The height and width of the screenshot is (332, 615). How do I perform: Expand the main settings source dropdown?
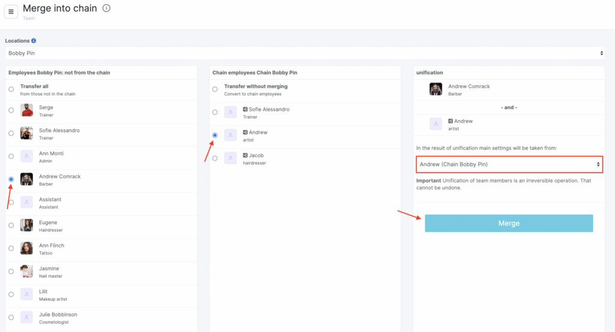click(509, 164)
